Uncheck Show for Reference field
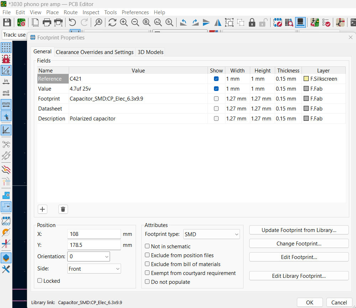 click(216, 79)
